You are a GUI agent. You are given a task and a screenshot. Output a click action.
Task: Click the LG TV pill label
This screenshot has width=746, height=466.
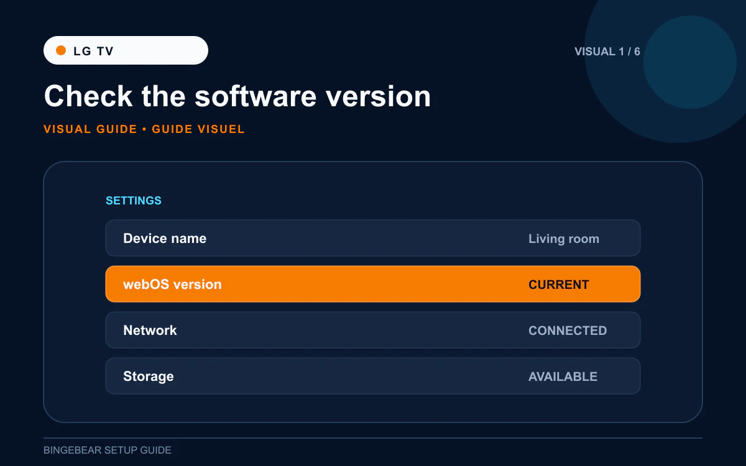click(126, 50)
